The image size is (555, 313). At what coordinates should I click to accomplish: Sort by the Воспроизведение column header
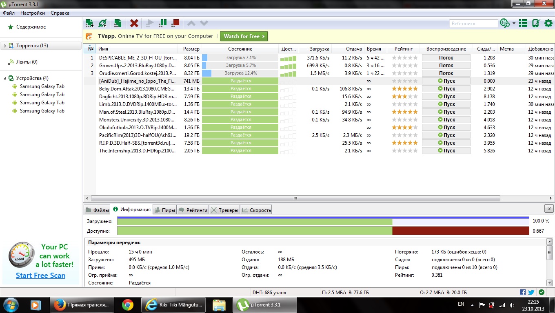pos(446,49)
